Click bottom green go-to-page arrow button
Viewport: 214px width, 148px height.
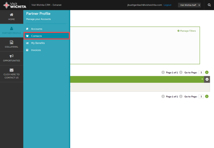click(207, 96)
